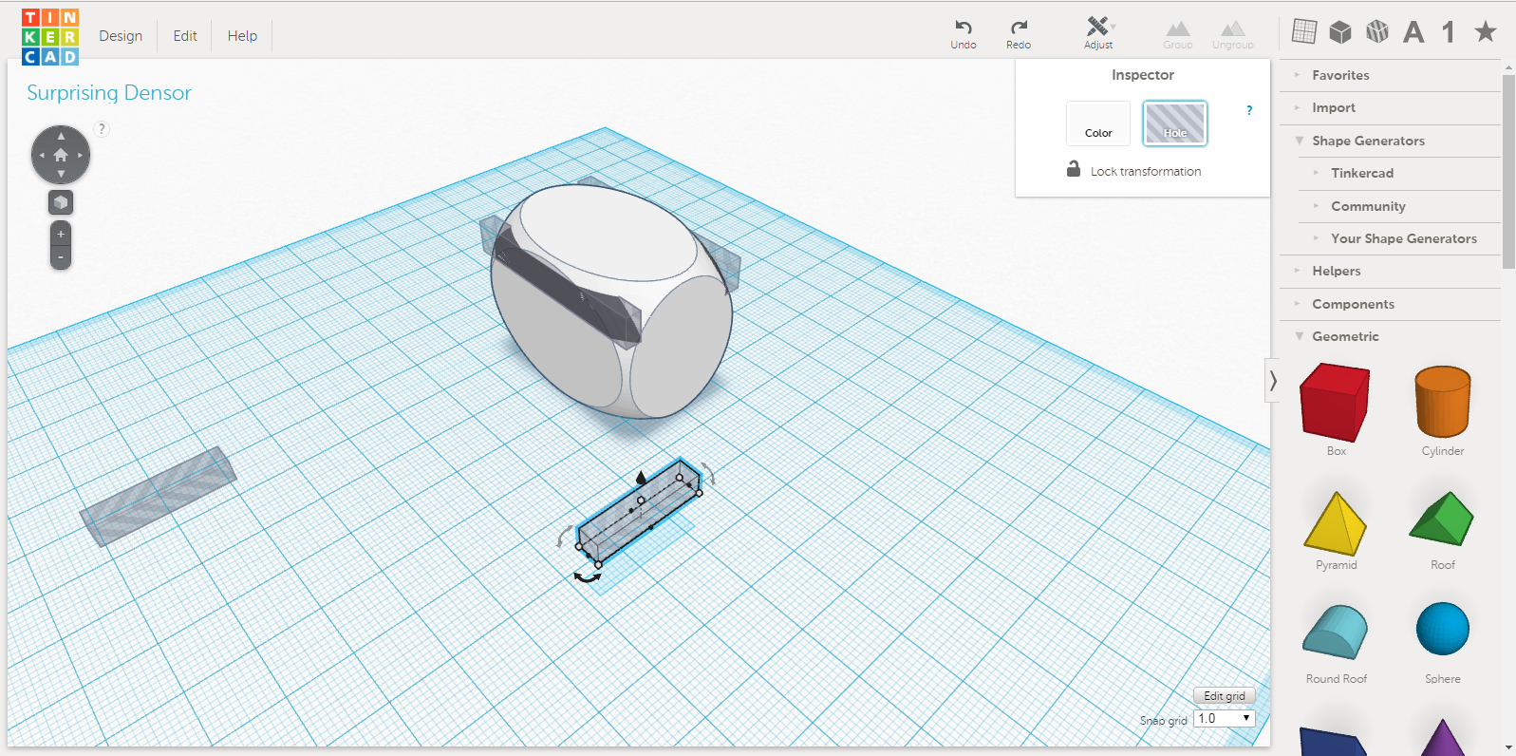Orbit view up with top arrow
The height and width of the screenshot is (756, 1516).
coord(61,136)
